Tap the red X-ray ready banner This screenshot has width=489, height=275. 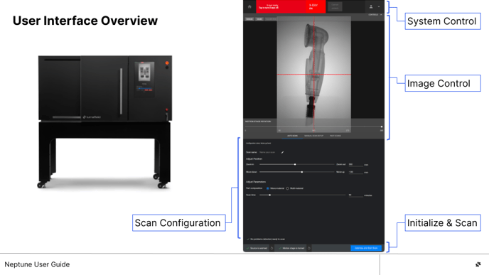291,6
